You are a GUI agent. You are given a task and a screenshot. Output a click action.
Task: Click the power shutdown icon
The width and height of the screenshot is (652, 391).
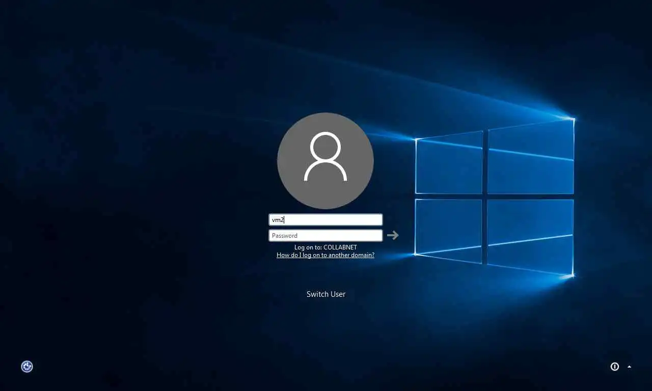(615, 367)
